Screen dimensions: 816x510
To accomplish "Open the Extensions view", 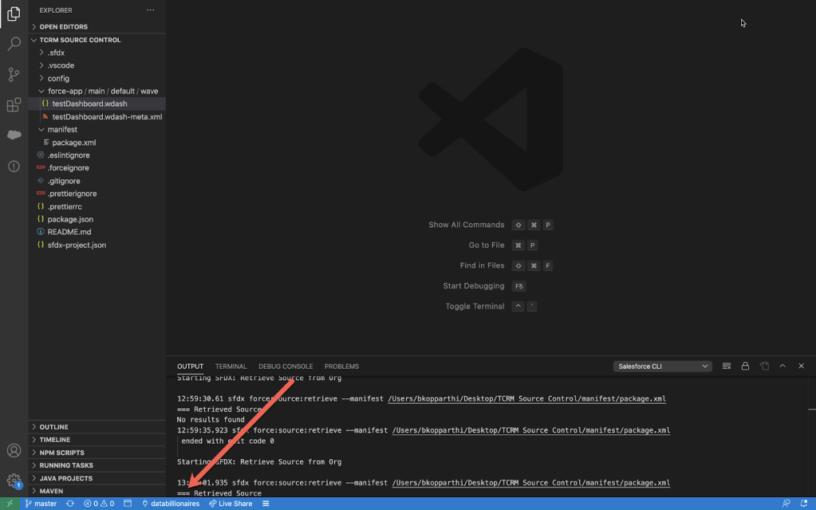I will tap(14, 104).
